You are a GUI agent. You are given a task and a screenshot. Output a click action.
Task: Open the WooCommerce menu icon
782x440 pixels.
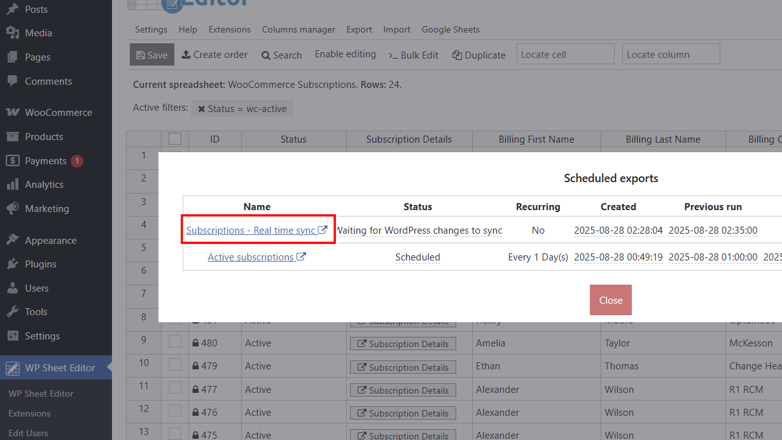(12, 112)
